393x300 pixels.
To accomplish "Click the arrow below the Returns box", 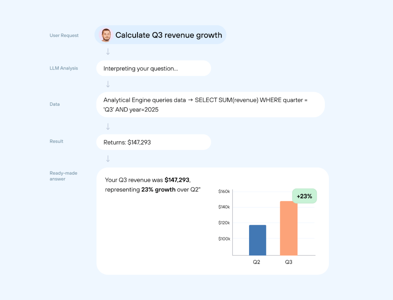I will [108, 158].
